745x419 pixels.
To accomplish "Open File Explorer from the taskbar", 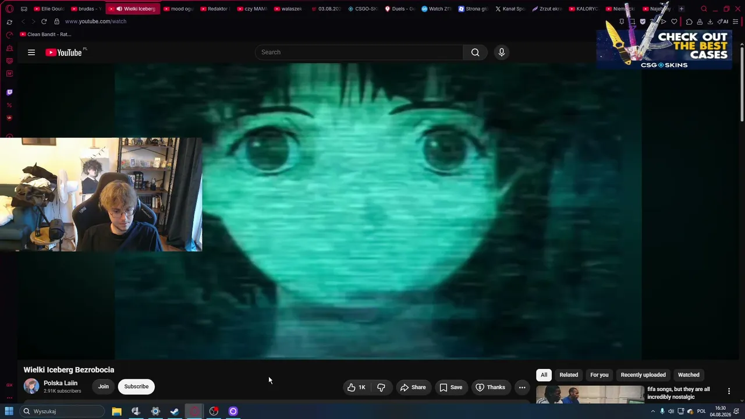I will tap(116, 411).
